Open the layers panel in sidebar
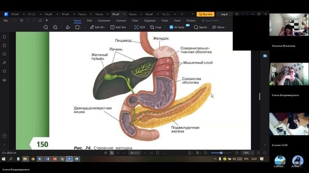Viewport: 309px width, 173px height. click(4, 80)
